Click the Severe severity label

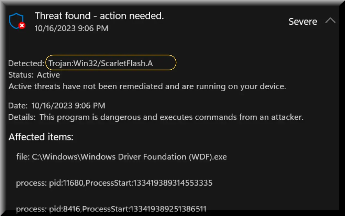click(303, 21)
